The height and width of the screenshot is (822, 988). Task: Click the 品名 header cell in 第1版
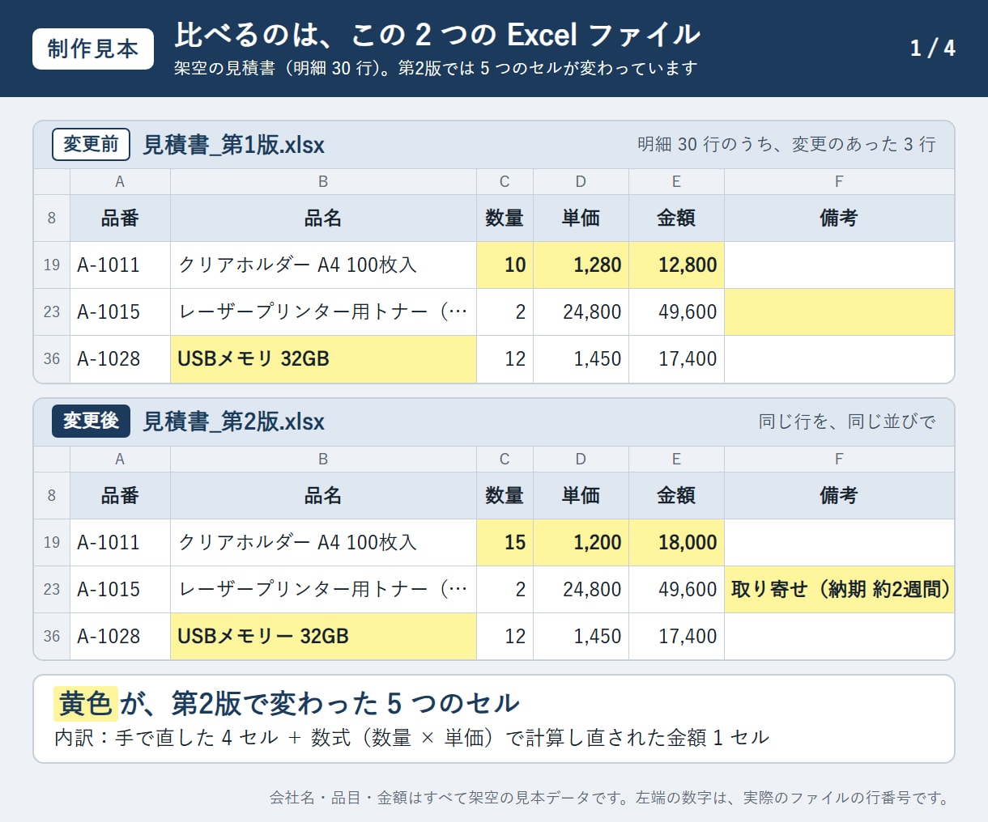tap(323, 218)
